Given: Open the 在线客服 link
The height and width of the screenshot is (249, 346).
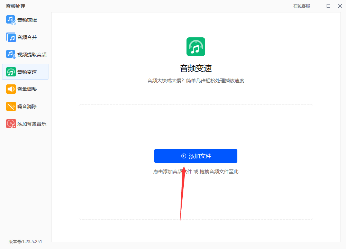Looking at the screenshot, I should (x=301, y=6).
